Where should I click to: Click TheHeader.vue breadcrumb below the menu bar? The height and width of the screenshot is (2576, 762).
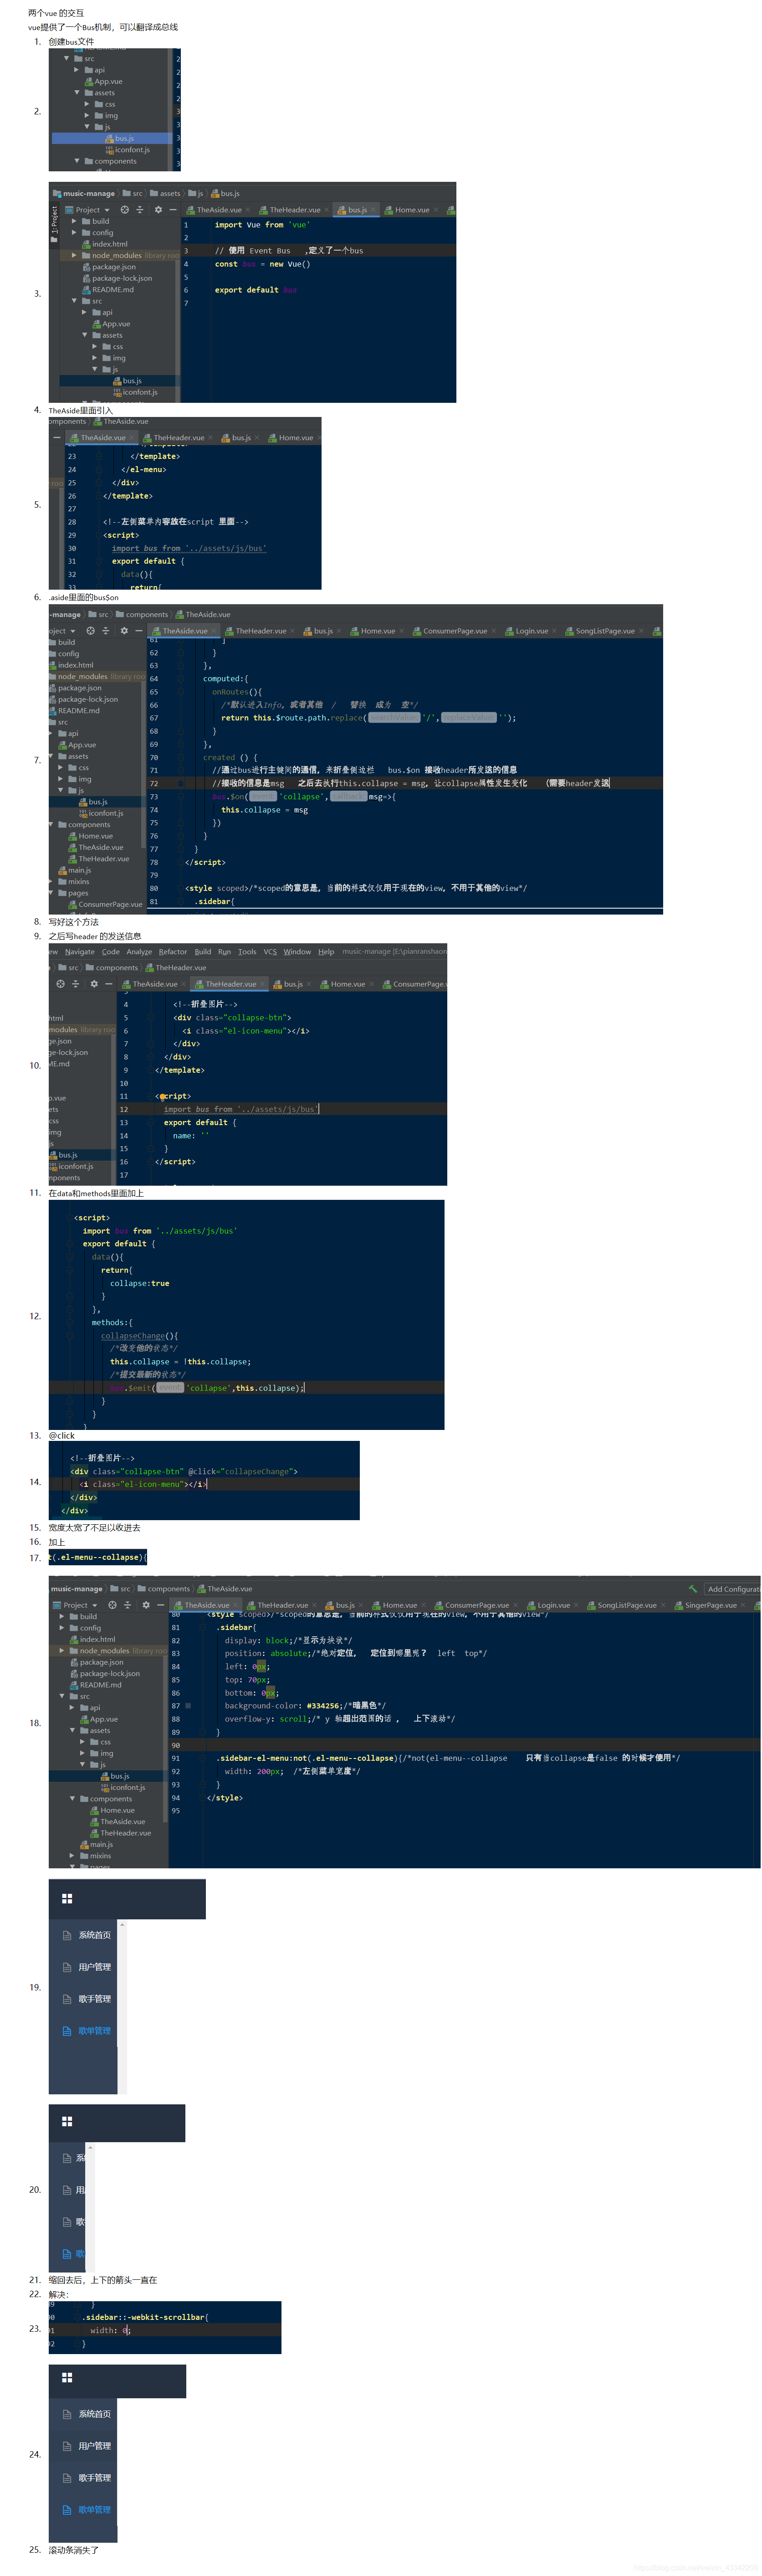pos(175,968)
